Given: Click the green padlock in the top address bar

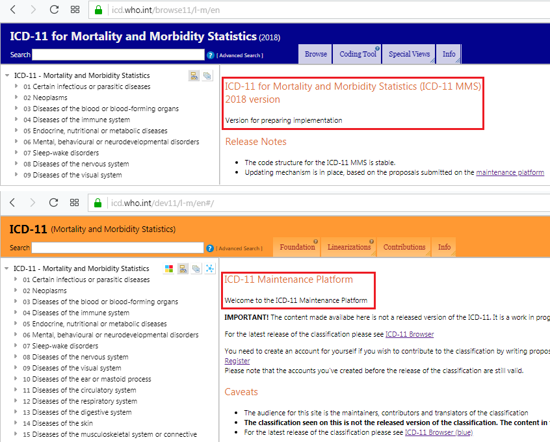Looking at the screenshot, I should click(99, 10).
